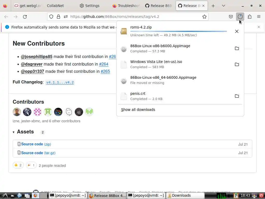
Task: Open the white face sketch contributor avatar
Action: (69, 112)
